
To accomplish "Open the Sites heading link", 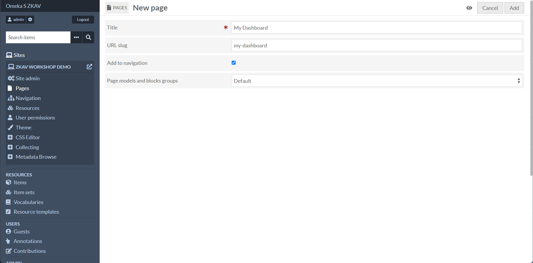I will point(15,55).
